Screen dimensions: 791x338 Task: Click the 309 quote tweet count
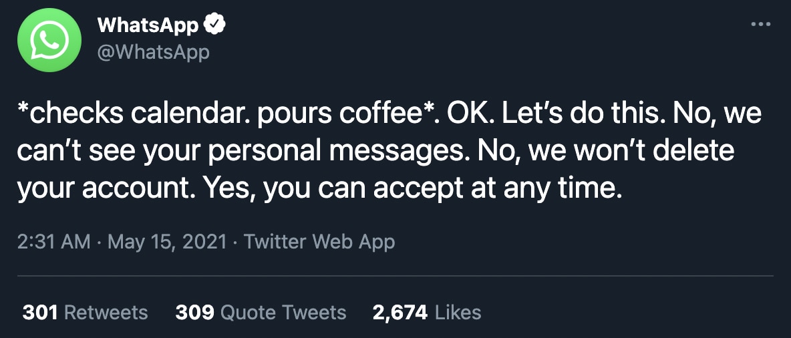(194, 312)
